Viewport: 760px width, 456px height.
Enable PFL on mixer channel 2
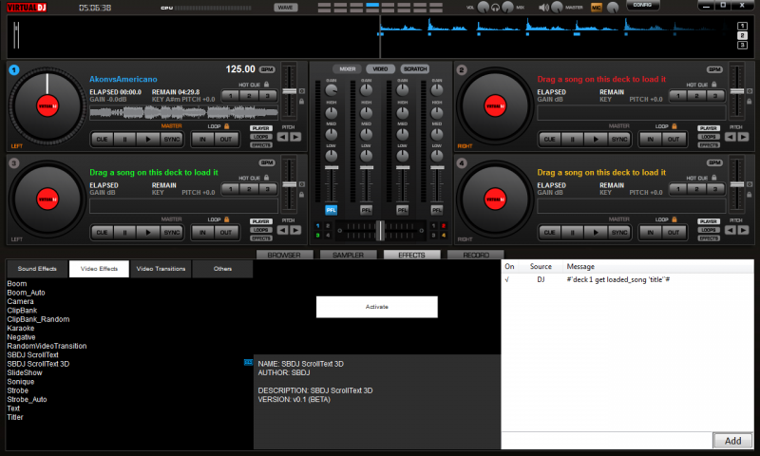pos(367,210)
